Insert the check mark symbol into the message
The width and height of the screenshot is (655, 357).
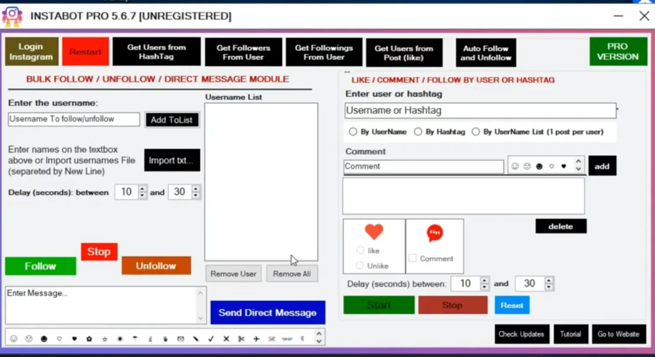(211, 339)
